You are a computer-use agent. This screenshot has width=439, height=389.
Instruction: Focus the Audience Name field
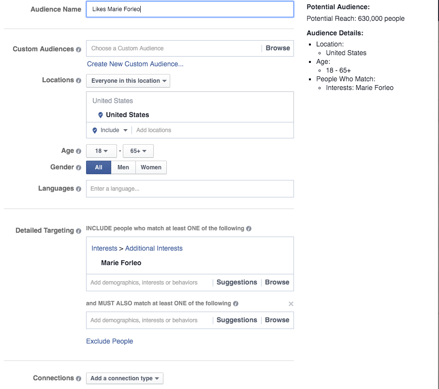point(190,9)
